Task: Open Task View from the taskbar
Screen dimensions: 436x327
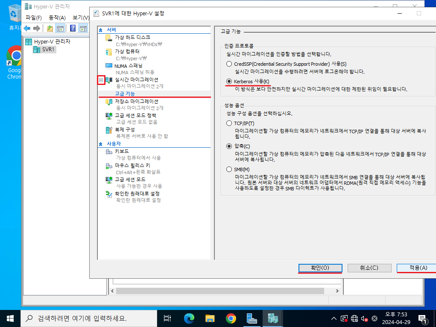Action: click(167, 318)
